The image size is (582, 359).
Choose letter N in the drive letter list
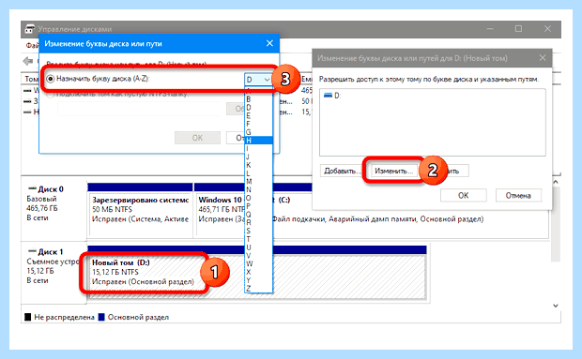[x=258, y=189]
